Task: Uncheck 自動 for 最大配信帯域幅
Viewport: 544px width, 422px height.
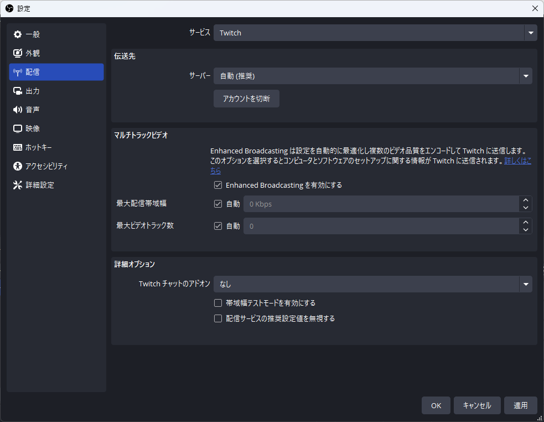Action: pyautogui.click(x=217, y=203)
